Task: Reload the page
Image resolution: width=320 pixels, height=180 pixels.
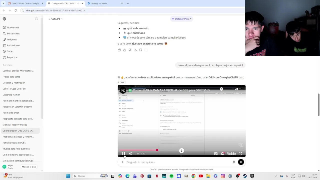Action: pos(15,10)
